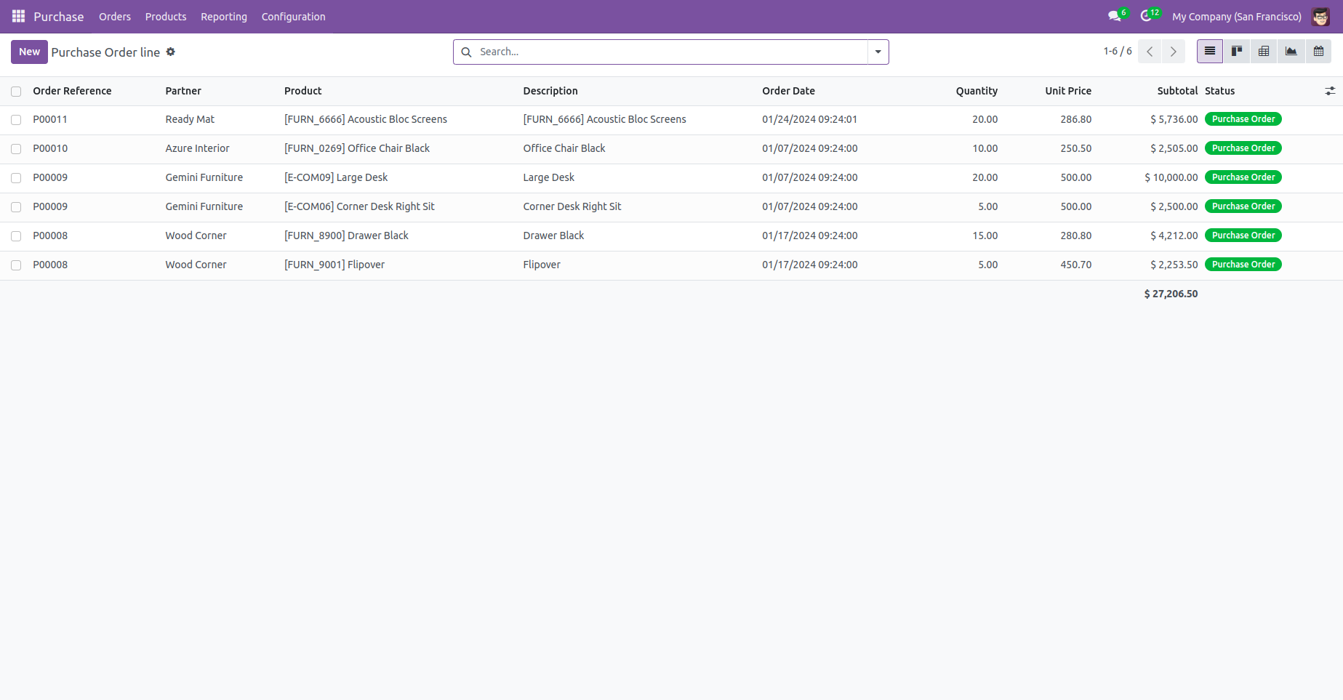Switch to Pivot table view
This screenshot has height=700, width=1343.
(1264, 52)
